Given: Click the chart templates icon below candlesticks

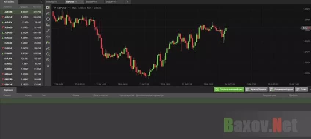Looking at the screenshot, I should coord(48,48).
